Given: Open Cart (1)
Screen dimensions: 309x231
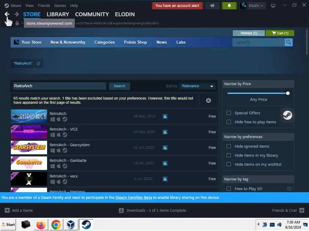Looking at the screenshot, I should pos(280,33).
